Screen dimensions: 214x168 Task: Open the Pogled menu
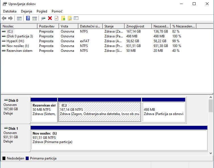click(42, 11)
